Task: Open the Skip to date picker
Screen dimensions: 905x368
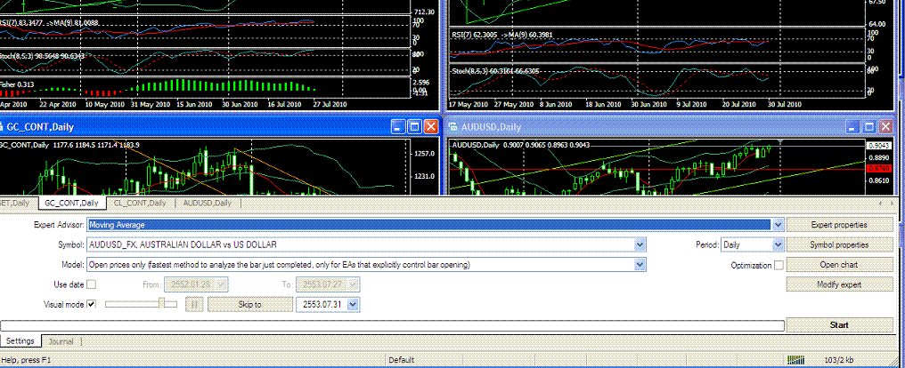Action: pos(354,304)
